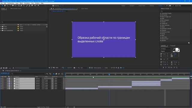Click the motion blur enable icon in timeline
The height and width of the screenshot is (108, 192).
[x=59, y=74]
